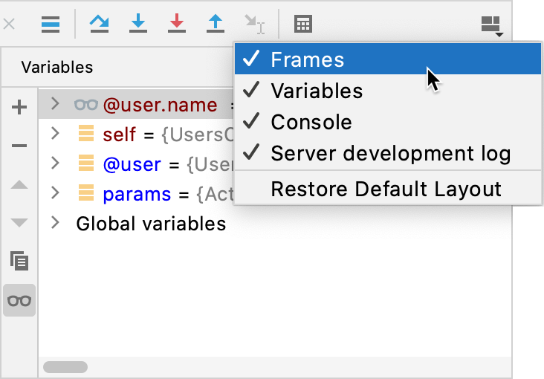Expand the self variable node
The image size is (544, 379).
[54, 135]
